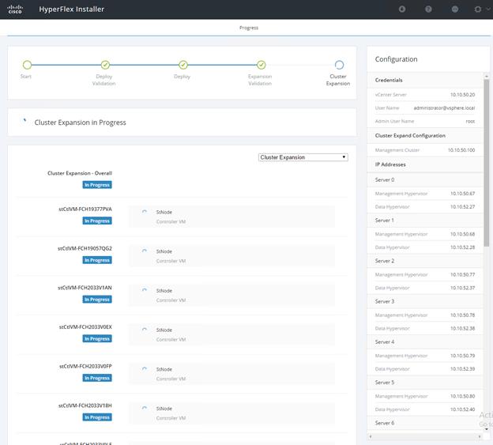Image resolution: width=493 pixels, height=445 pixels.
Task: Expand the arrow next to settings gear
Action: (x=488, y=9)
